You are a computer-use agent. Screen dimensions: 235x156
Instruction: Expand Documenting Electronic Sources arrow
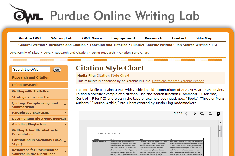[65, 119]
